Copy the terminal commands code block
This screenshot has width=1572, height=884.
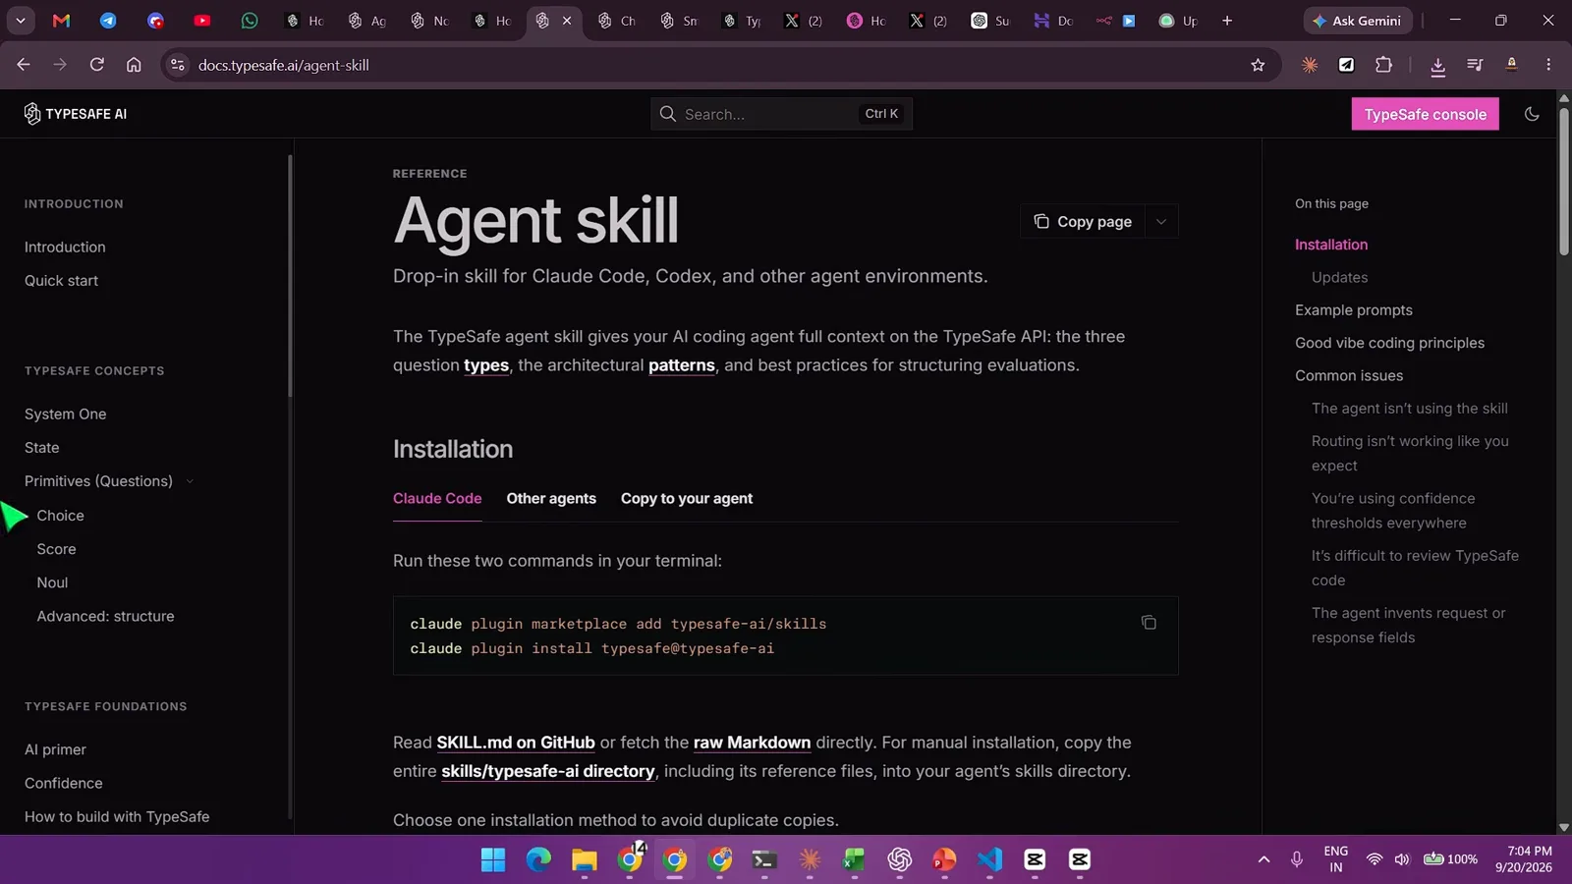[x=1149, y=623]
